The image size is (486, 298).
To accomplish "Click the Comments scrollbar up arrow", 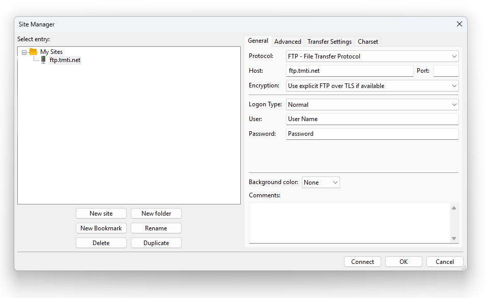I will 454,208.
